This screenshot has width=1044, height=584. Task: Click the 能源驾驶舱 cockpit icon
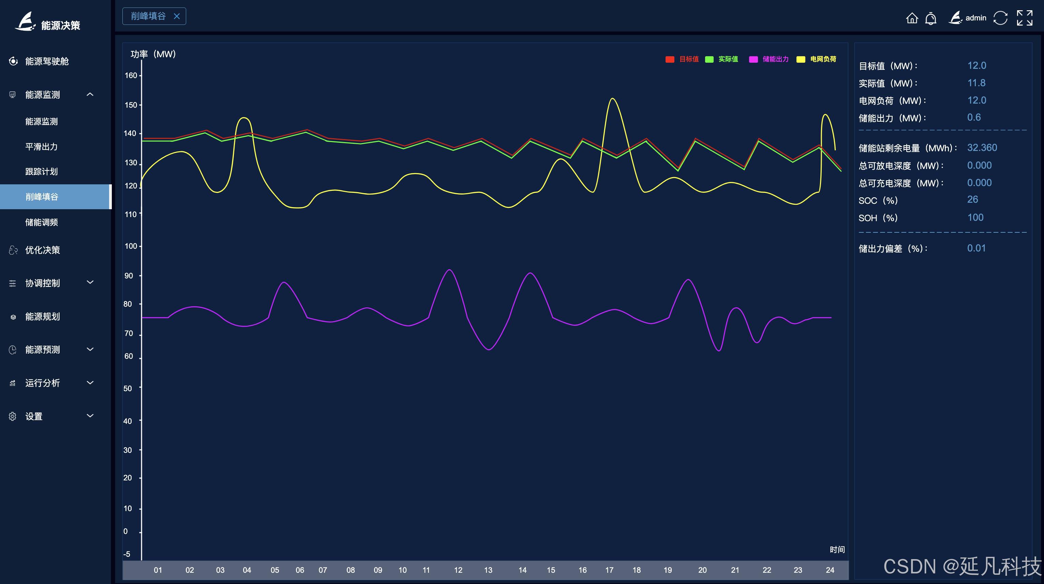pos(13,61)
